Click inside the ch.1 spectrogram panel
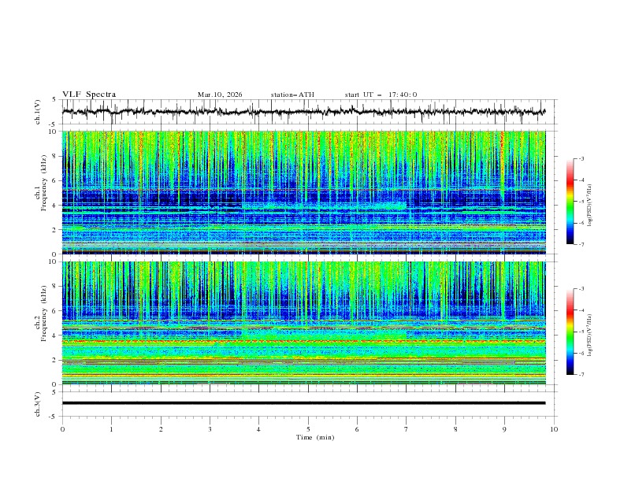This screenshot has width=624, height=482. (x=303, y=192)
